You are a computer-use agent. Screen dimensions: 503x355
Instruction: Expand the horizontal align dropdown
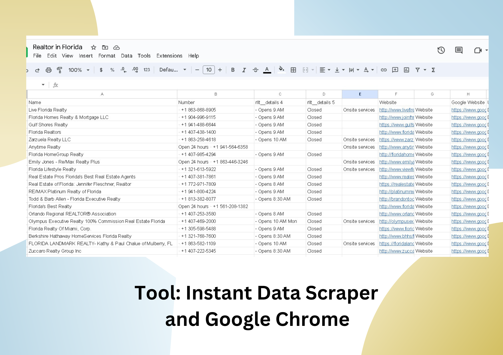point(325,70)
